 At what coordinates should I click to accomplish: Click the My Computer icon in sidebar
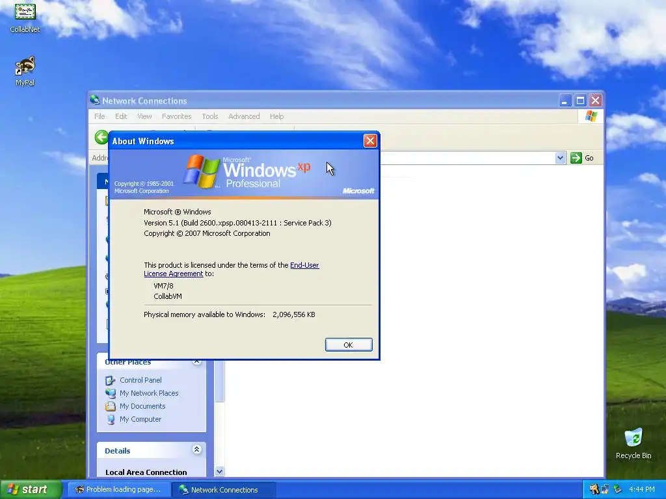pos(111,419)
